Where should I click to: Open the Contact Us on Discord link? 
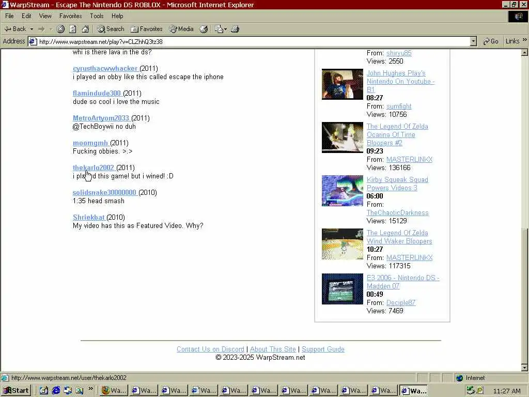pos(211,349)
